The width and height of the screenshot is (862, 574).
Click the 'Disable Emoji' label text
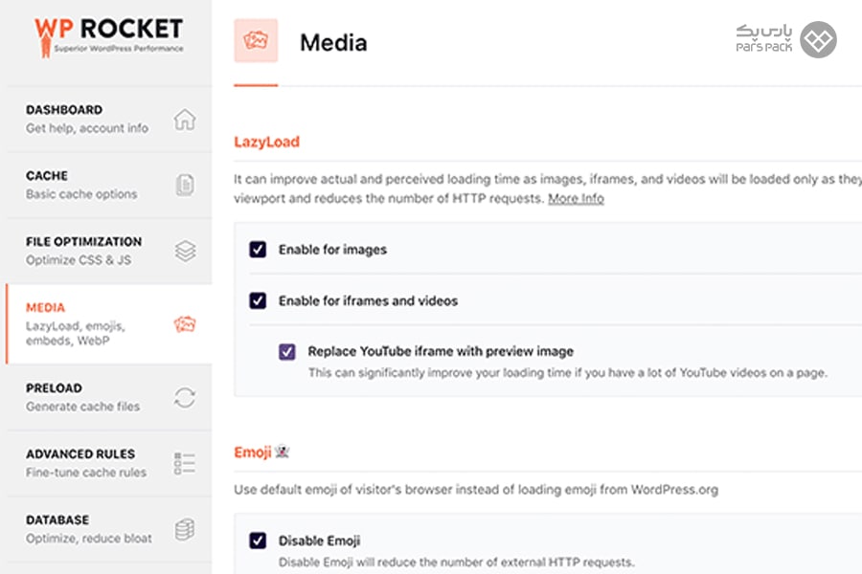[x=319, y=541]
